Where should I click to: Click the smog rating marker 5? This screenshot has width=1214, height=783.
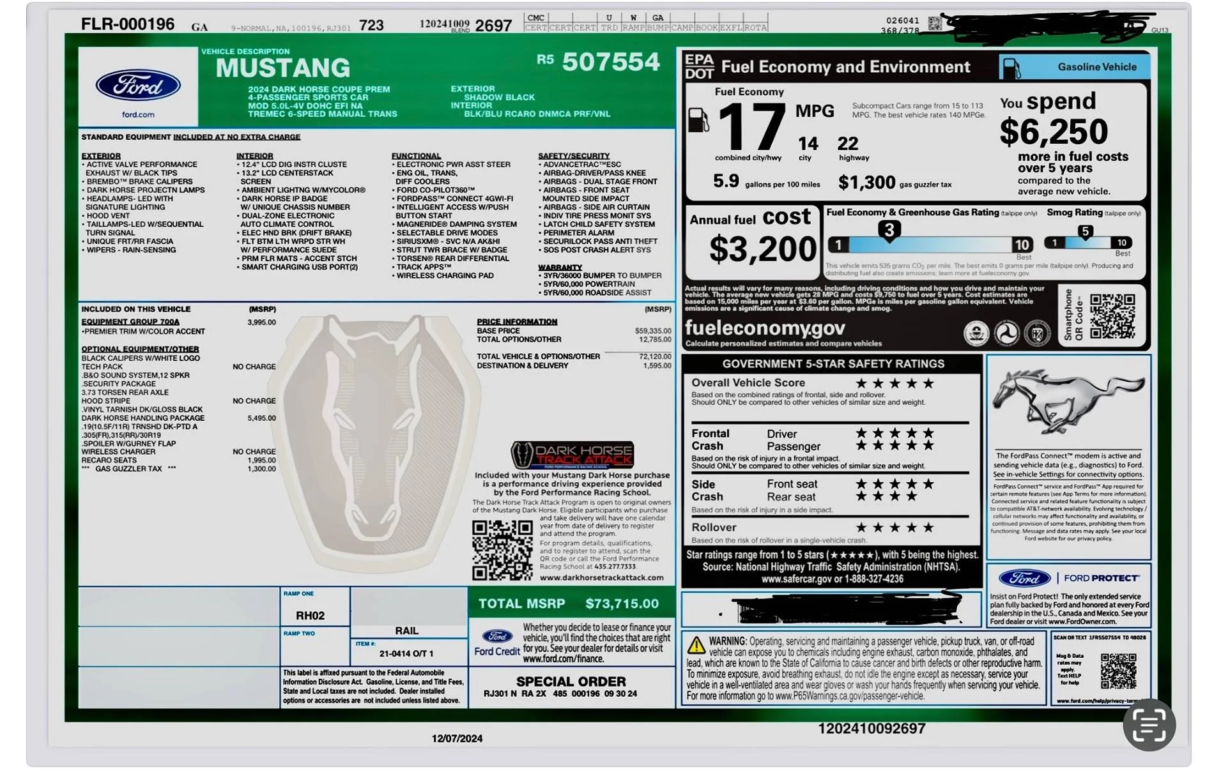coord(1085,232)
